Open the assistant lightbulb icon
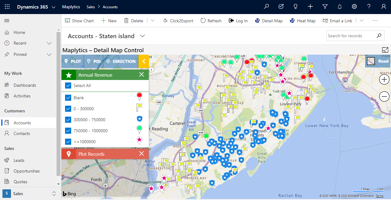 295,7
